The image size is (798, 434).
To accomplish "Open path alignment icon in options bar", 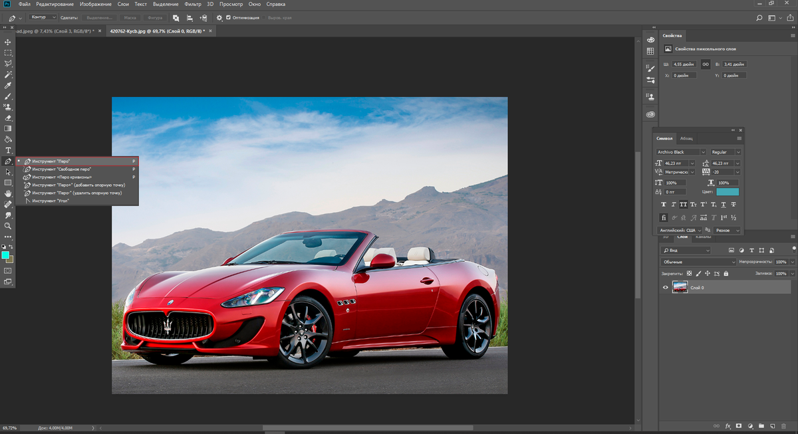I will [190, 17].
